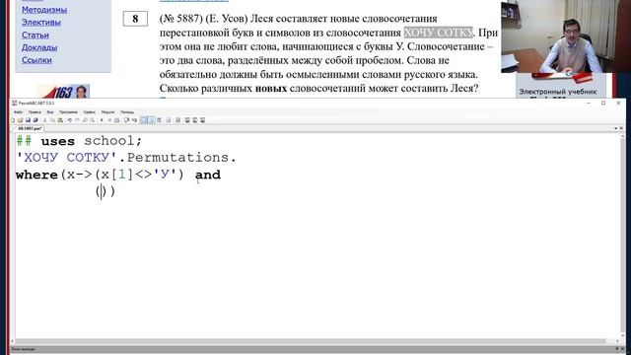The image size is (631, 355).
Task: Save the file with the diskette icon
Action: coord(28,120)
